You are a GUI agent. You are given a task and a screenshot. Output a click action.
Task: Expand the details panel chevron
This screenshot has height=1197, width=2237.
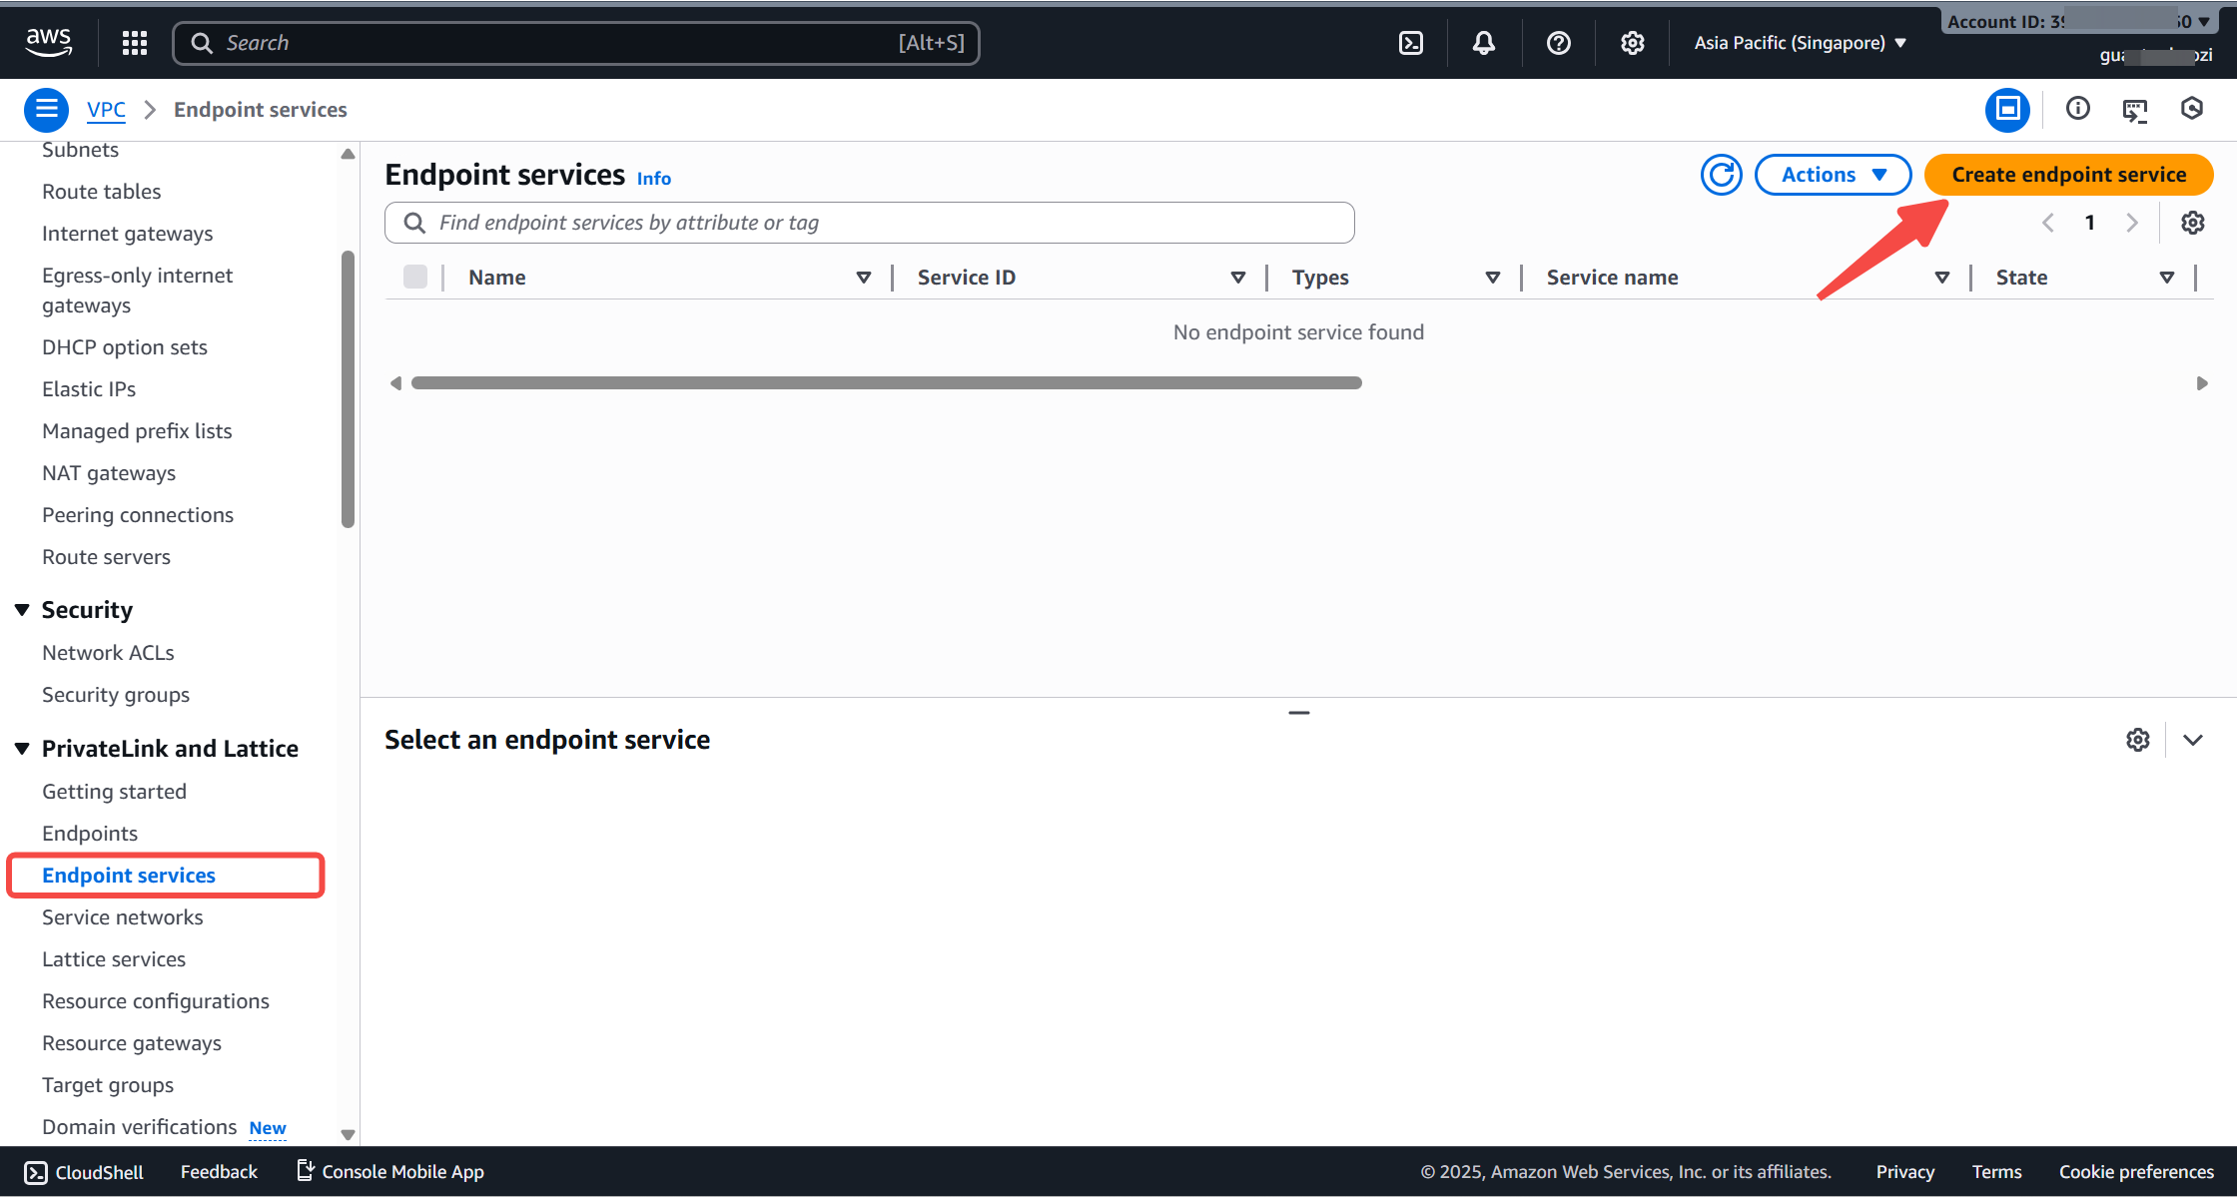pos(2193,740)
